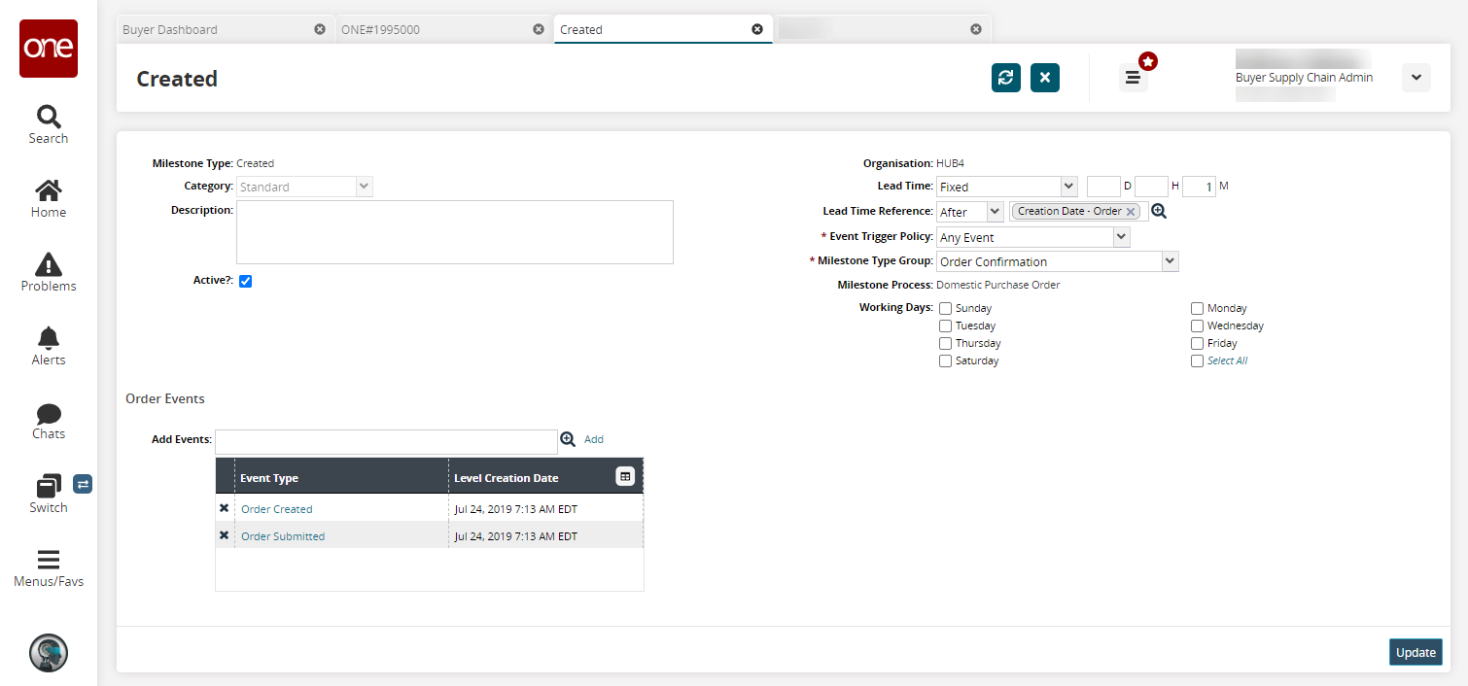The height and width of the screenshot is (686, 1468).
Task: Click the ONE logo icon
Action: [x=49, y=49]
